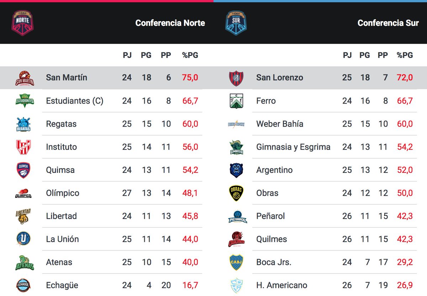The image size is (427, 296).
Task: Click the Conferencia Norte shield logo
Action: pyautogui.click(x=23, y=23)
